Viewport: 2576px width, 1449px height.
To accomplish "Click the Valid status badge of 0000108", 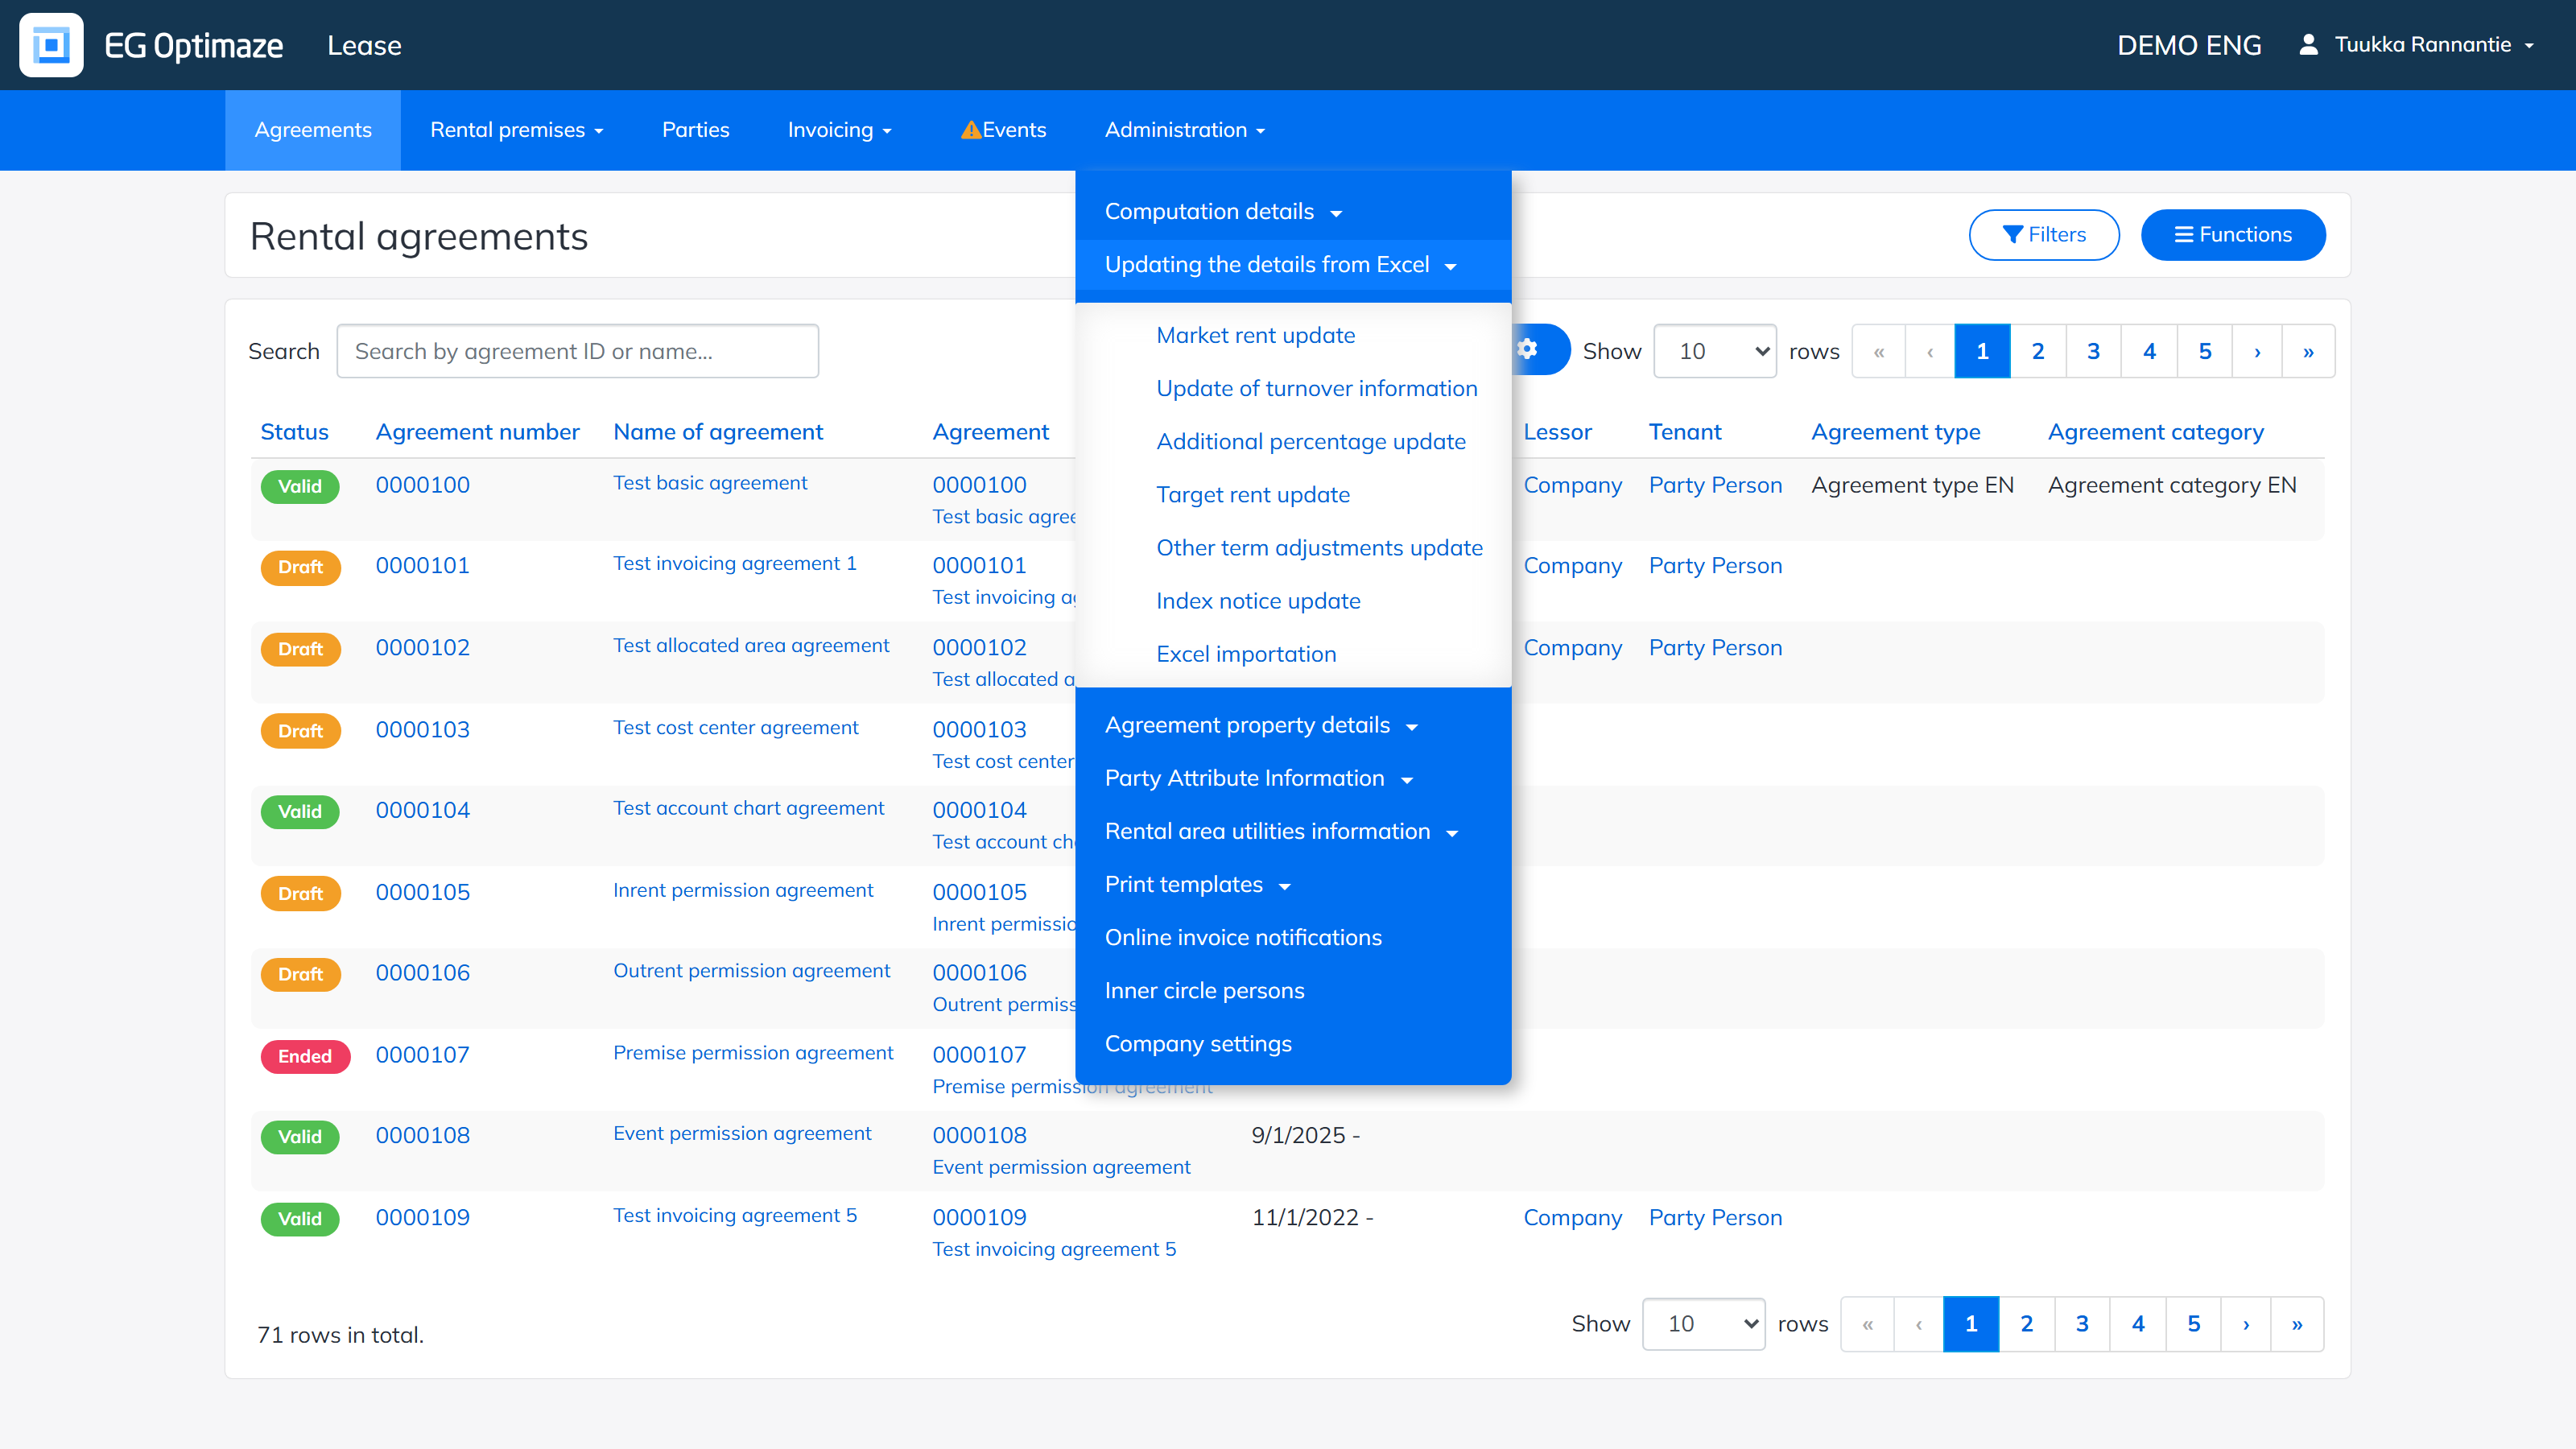I will coord(300,1137).
